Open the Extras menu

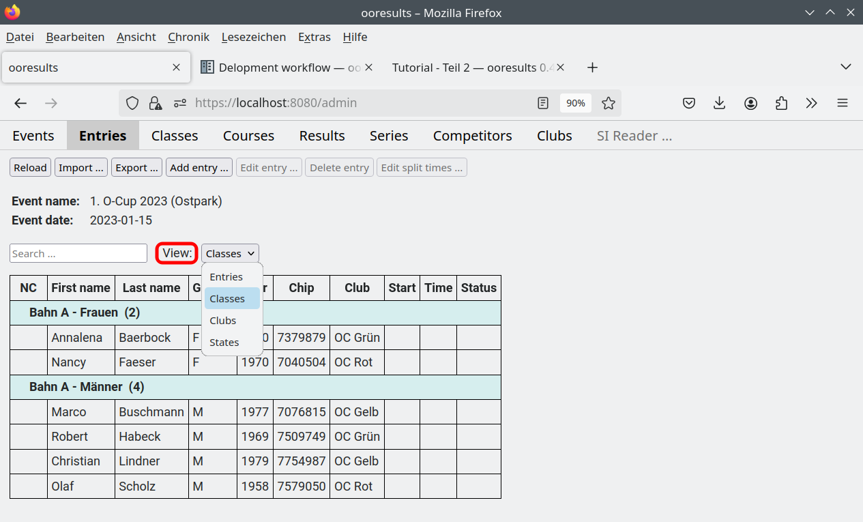(315, 37)
